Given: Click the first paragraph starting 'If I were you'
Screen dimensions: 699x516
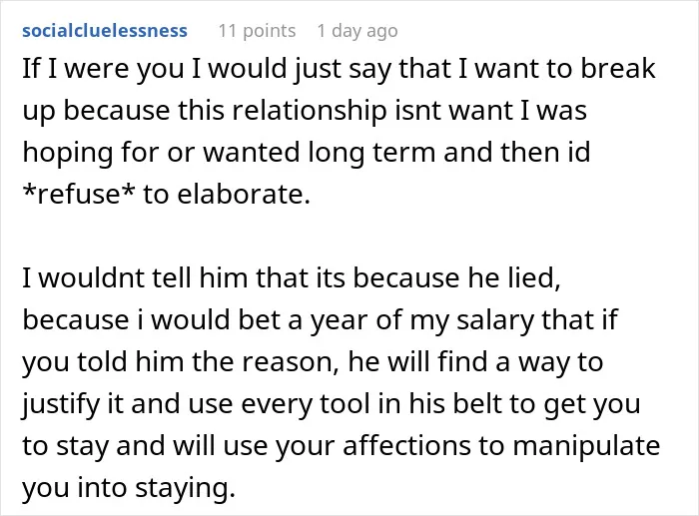Looking at the screenshot, I should point(339,132).
